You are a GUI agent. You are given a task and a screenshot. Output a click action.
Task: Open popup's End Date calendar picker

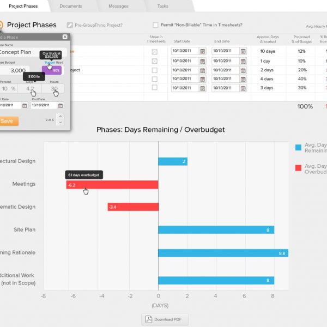(62, 106)
